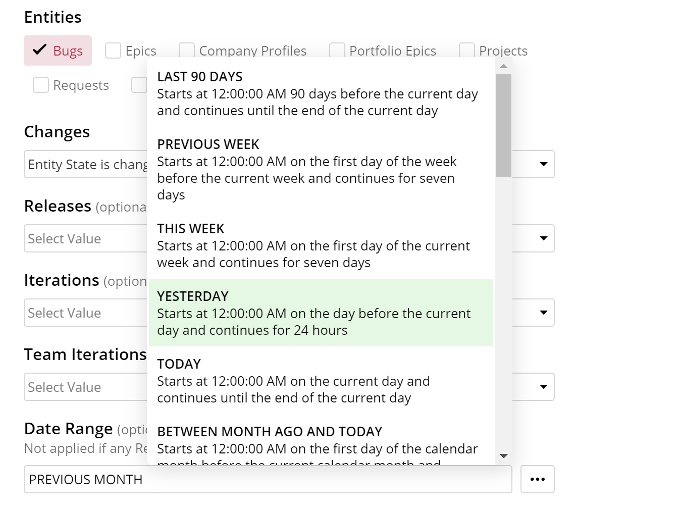Check the Portfolio Epics checkbox
Image resolution: width=680 pixels, height=510 pixels.
click(337, 51)
